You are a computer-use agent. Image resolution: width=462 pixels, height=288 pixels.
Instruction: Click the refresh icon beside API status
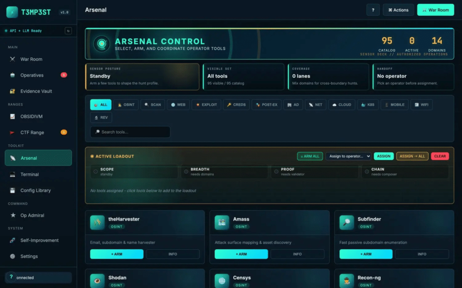pyautogui.click(x=68, y=31)
